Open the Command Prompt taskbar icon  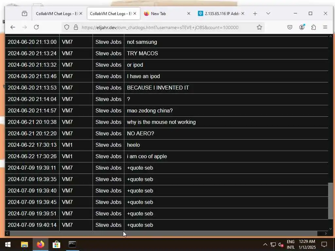click(72, 244)
